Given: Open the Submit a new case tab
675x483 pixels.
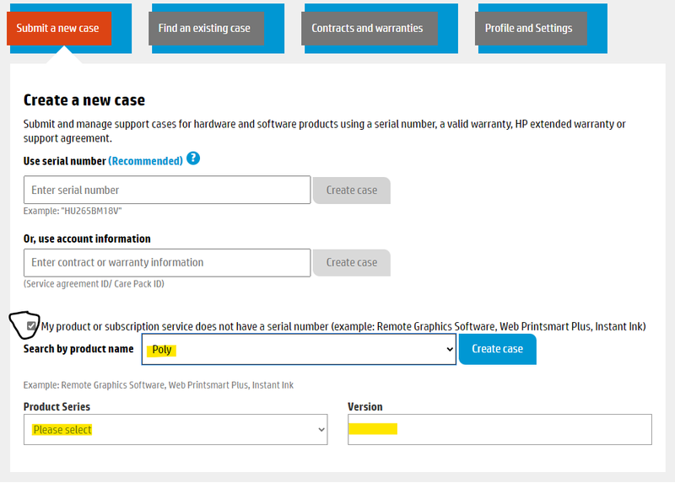Looking at the screenshot, I should pyautogui.click(x=59, y=29).
